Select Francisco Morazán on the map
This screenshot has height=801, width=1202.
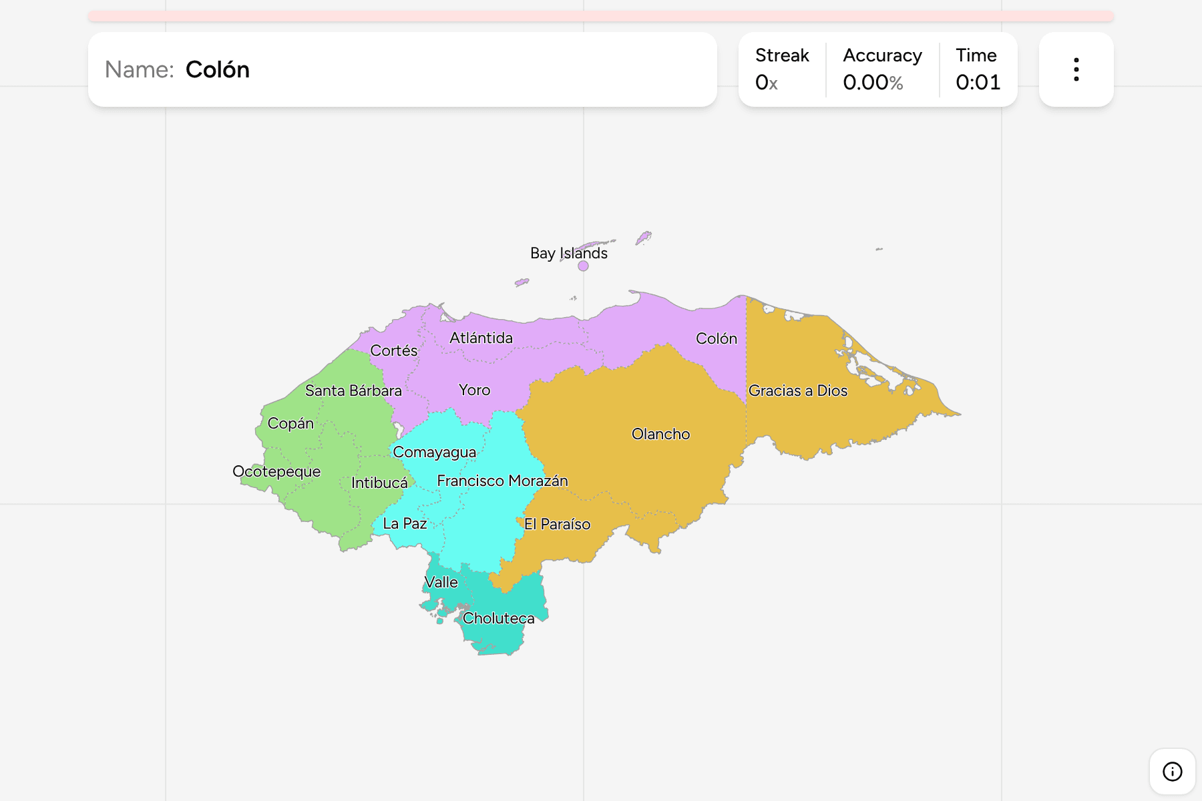(x=503, y=481)
